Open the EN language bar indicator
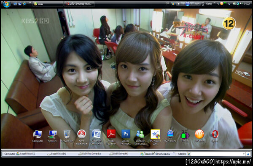This screenshot has width=253, height=166. [x=167, y=3]
